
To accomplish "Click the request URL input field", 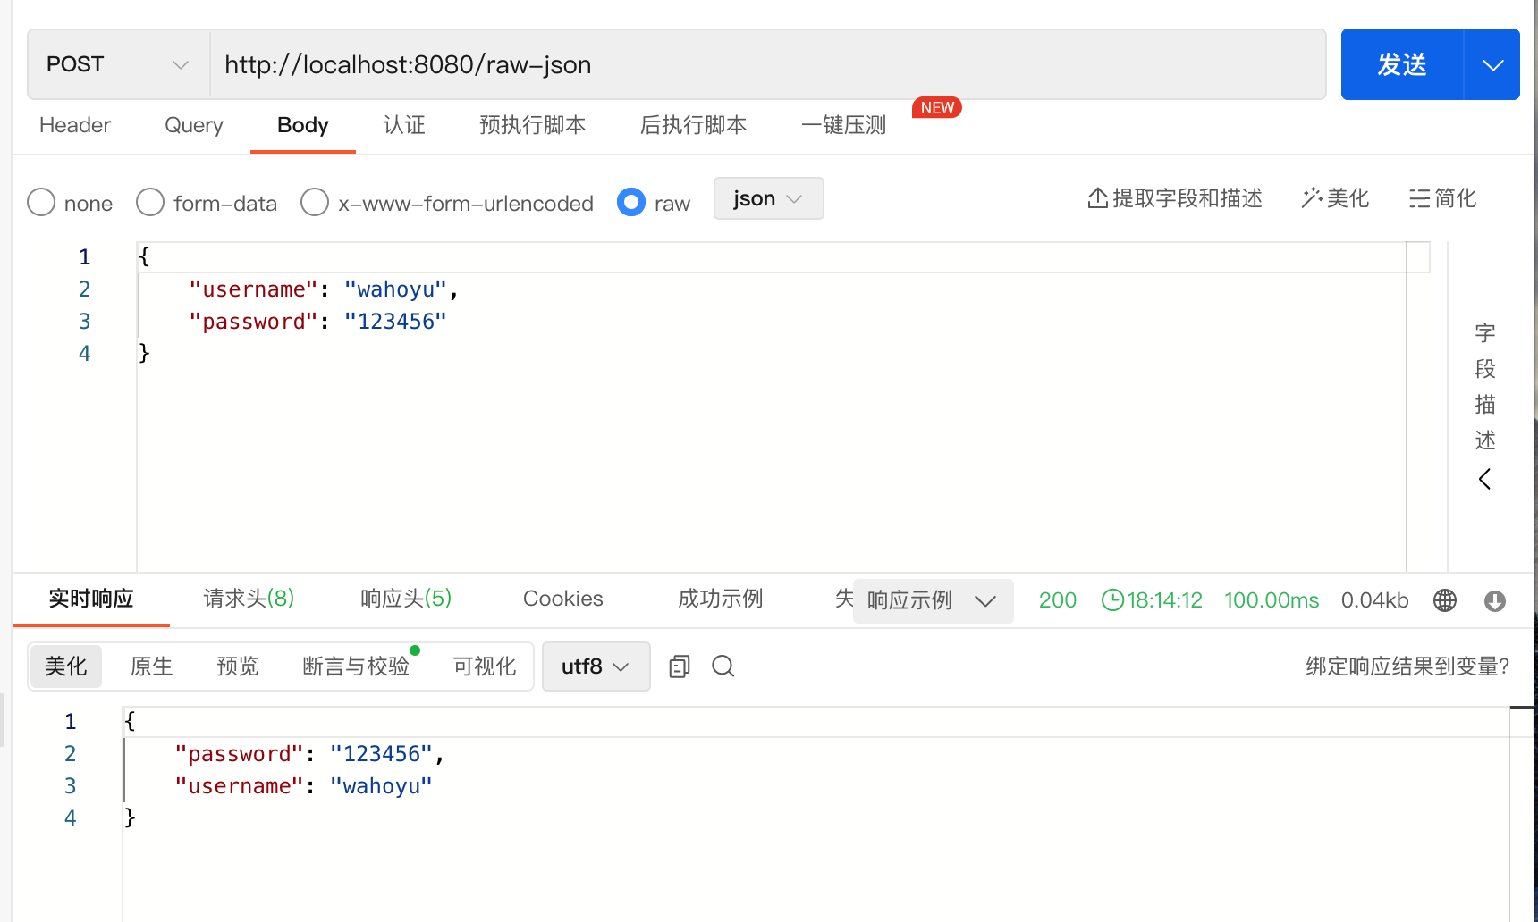I will pos(767,64).
